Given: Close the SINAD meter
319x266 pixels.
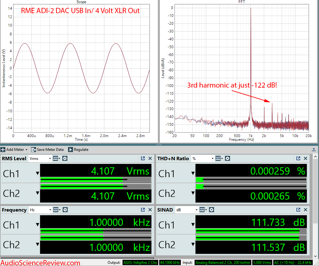Looking at the screenshot, I should [x=306, y=210].
